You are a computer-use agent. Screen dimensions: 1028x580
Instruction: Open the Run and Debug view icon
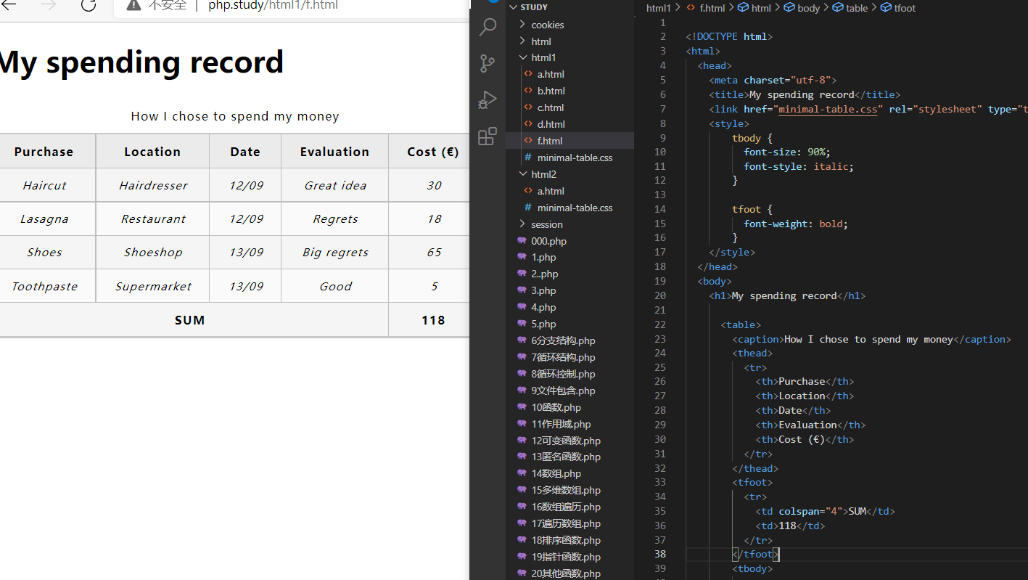[x=488, y=99]
